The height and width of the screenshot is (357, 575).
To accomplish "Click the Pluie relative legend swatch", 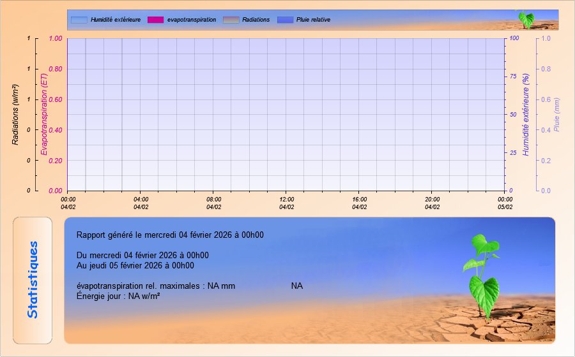I will (286, 20).
